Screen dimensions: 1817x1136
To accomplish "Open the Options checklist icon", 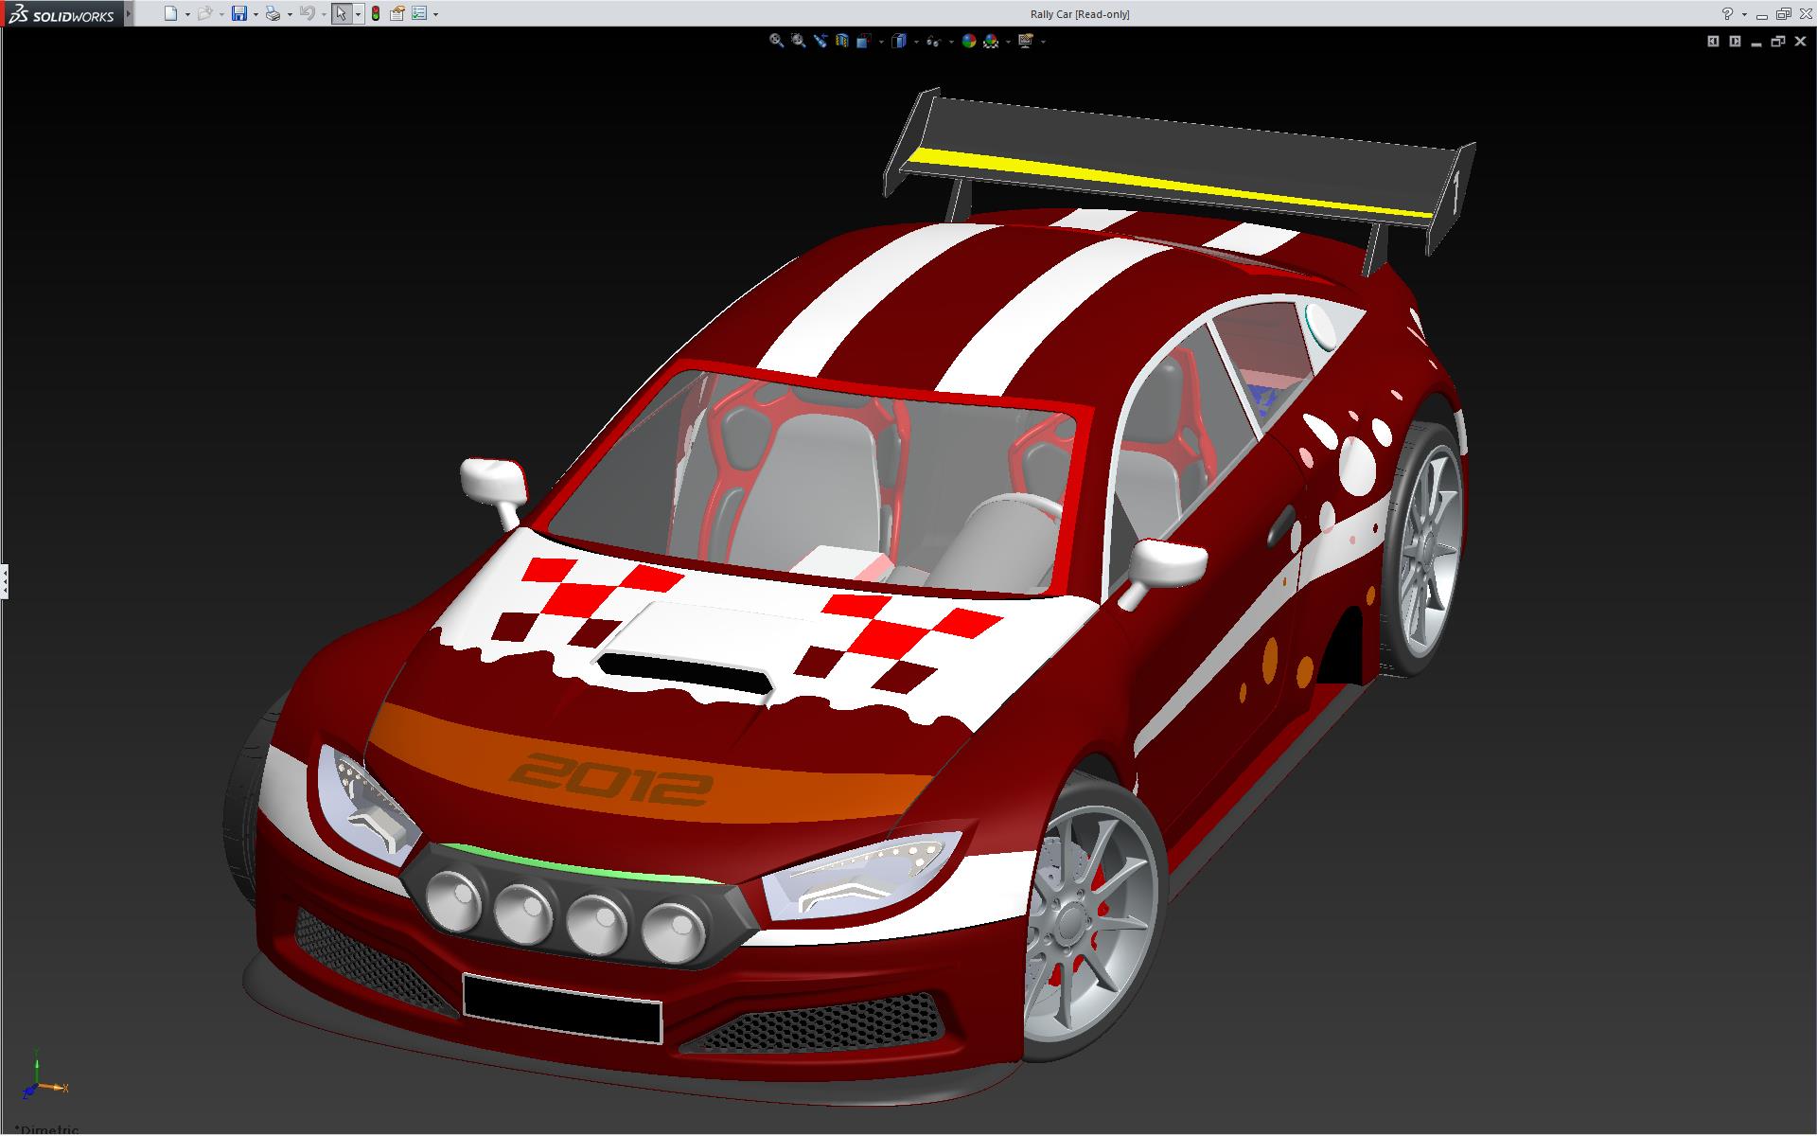I will pos(419,13).
